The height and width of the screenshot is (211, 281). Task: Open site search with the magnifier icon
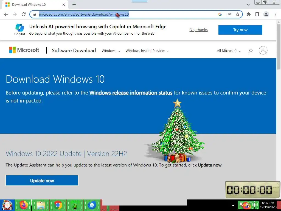pyautogui.click(x=250, y=51)
